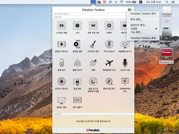Viewport: 179px width, 134px height.
Task: Start the 동영상 다운로드 tool
Action: [61, 46]
